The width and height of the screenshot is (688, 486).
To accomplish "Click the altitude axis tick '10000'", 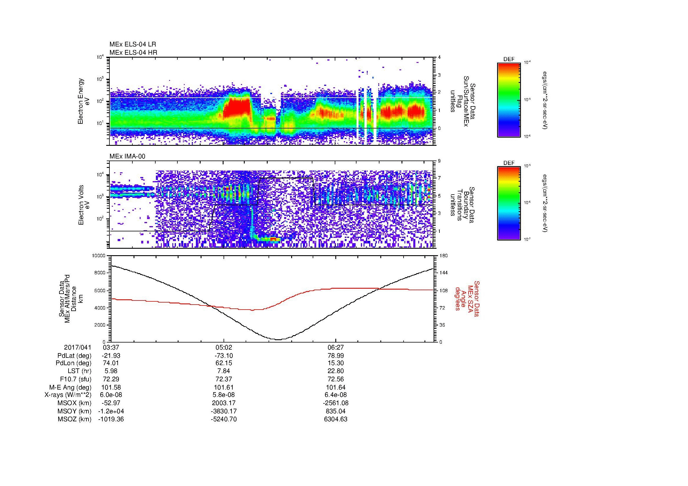I will point(99,256).
